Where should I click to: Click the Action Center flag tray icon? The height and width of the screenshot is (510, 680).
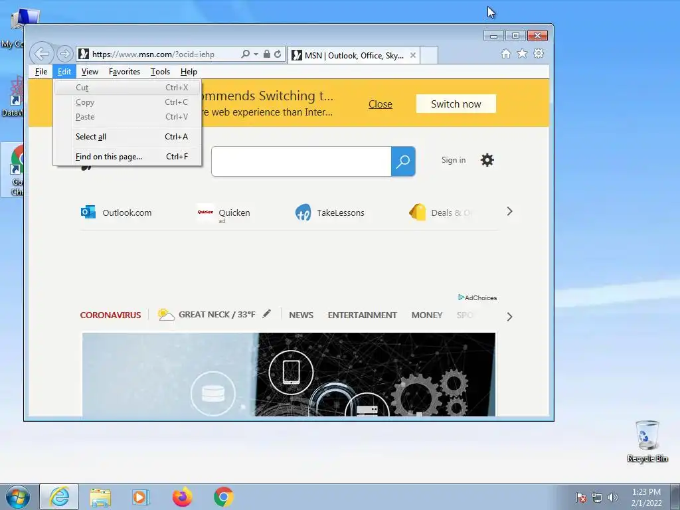pos(581,497)
